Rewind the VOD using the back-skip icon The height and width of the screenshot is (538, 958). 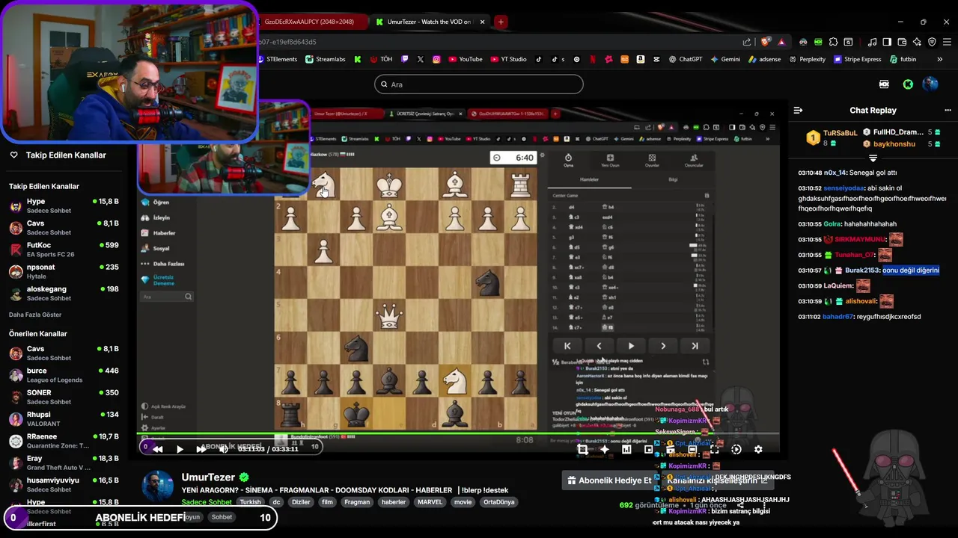click(157, 449)
